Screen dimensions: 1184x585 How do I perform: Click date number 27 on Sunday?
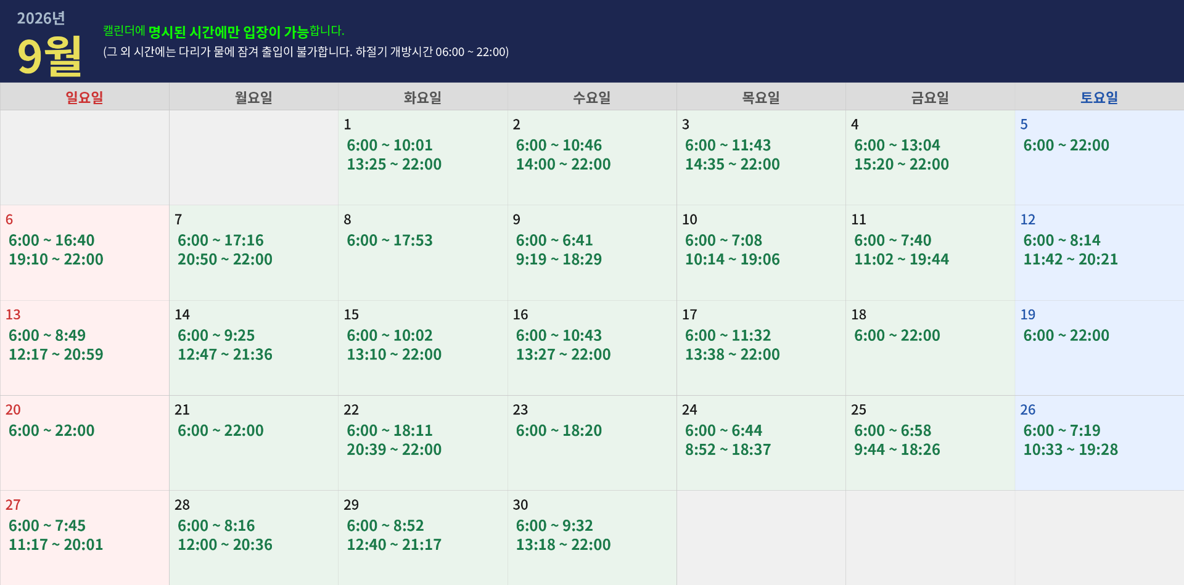(13, 505)
